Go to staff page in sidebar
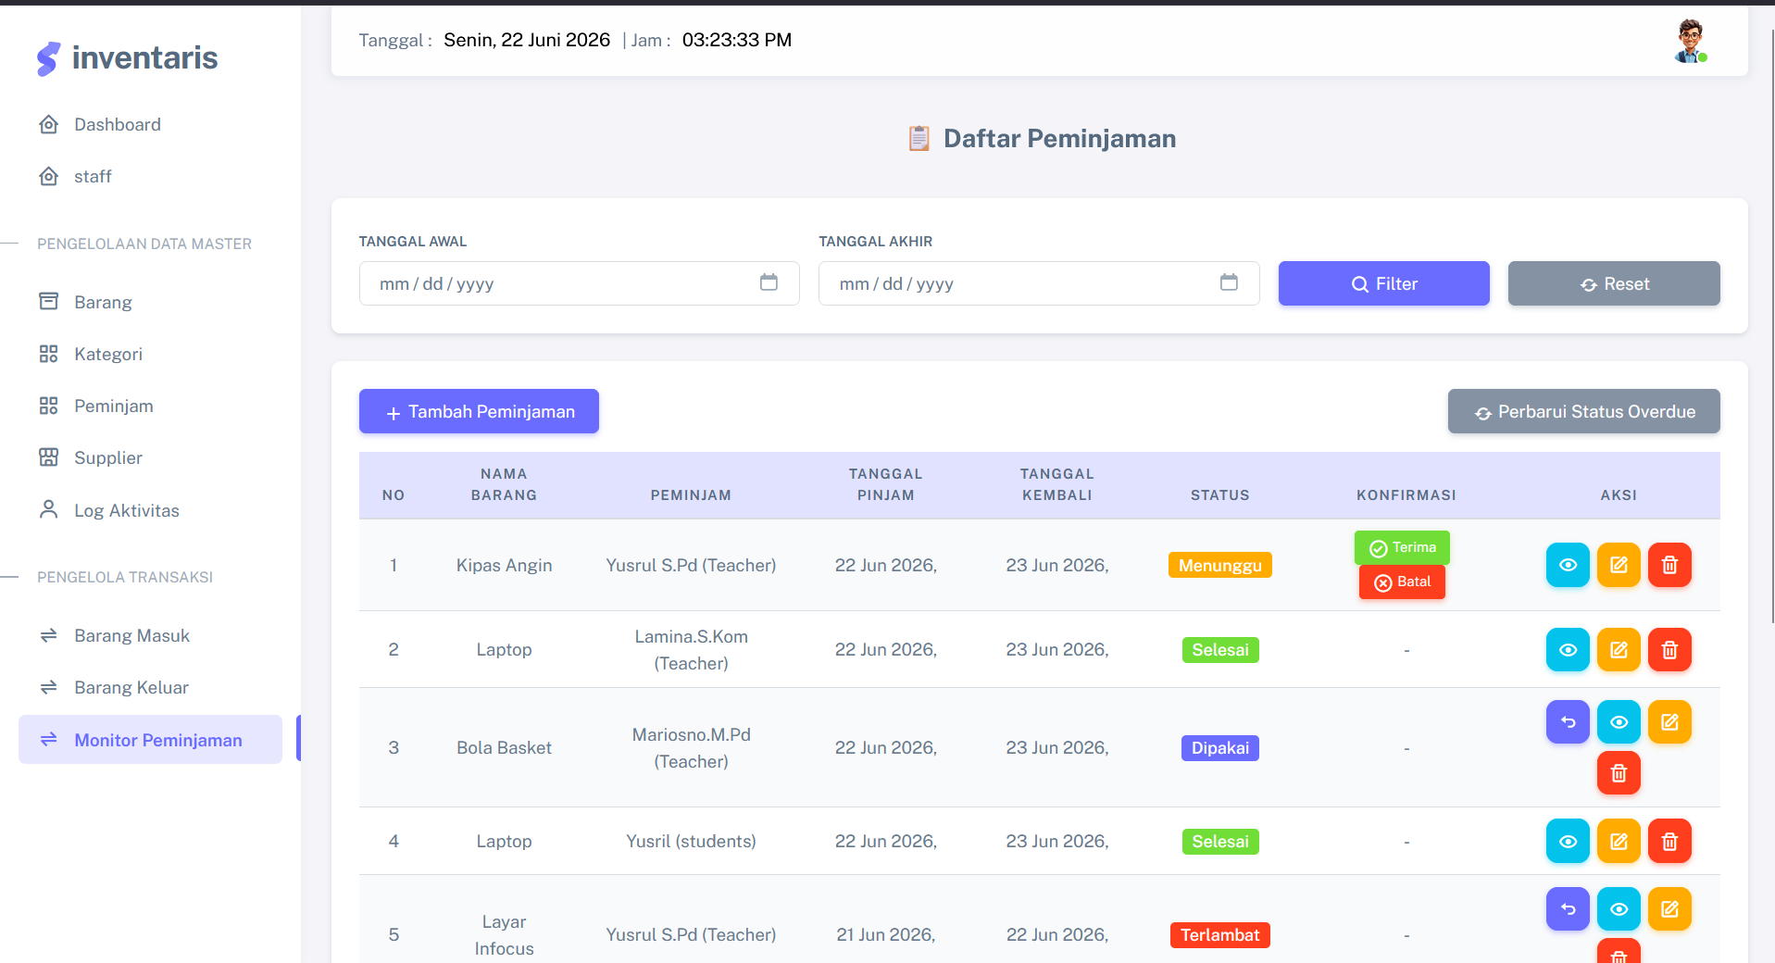 click(x=150, y=176)
